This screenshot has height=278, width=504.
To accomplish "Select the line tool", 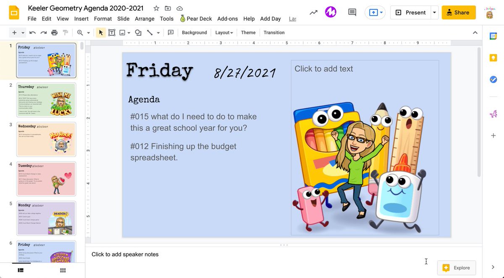I will coord(150,33).
